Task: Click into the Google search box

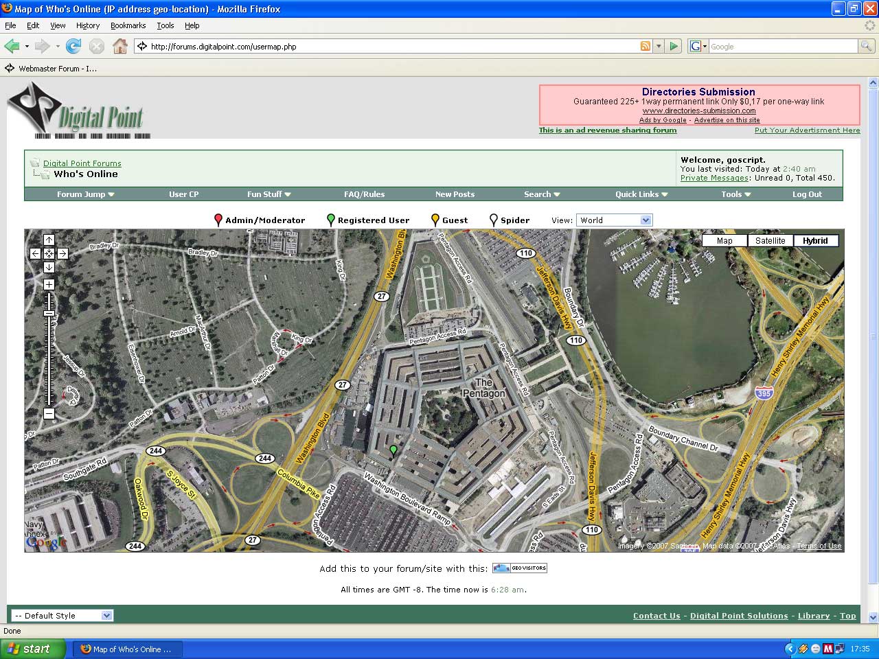Action: point(783,46)
